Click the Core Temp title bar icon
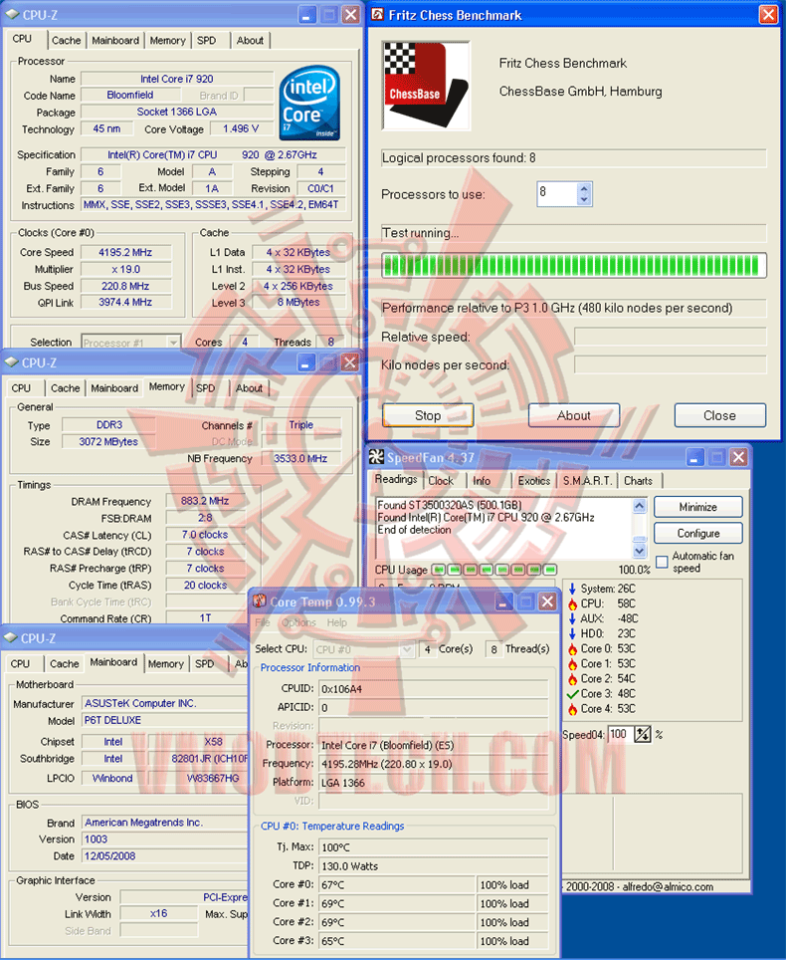 pos(260,601)
